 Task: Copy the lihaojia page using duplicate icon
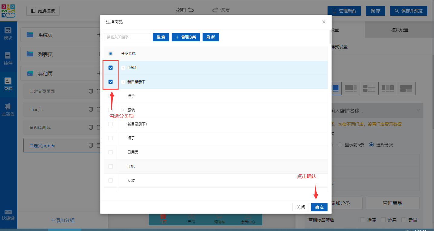pos(90,109)
